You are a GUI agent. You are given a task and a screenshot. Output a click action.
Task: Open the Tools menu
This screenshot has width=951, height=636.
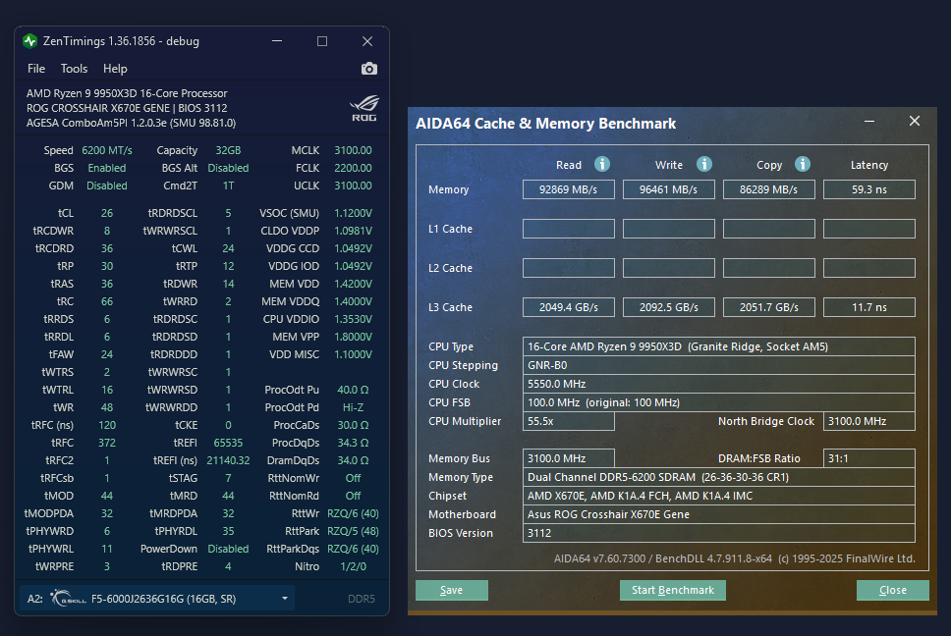click(x=74, y=69)
